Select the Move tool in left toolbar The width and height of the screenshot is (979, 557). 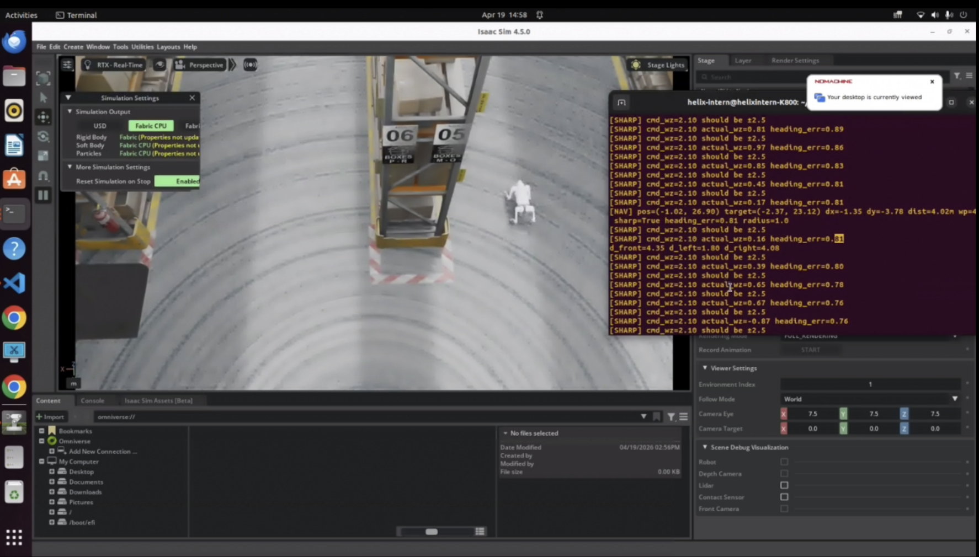43,117
